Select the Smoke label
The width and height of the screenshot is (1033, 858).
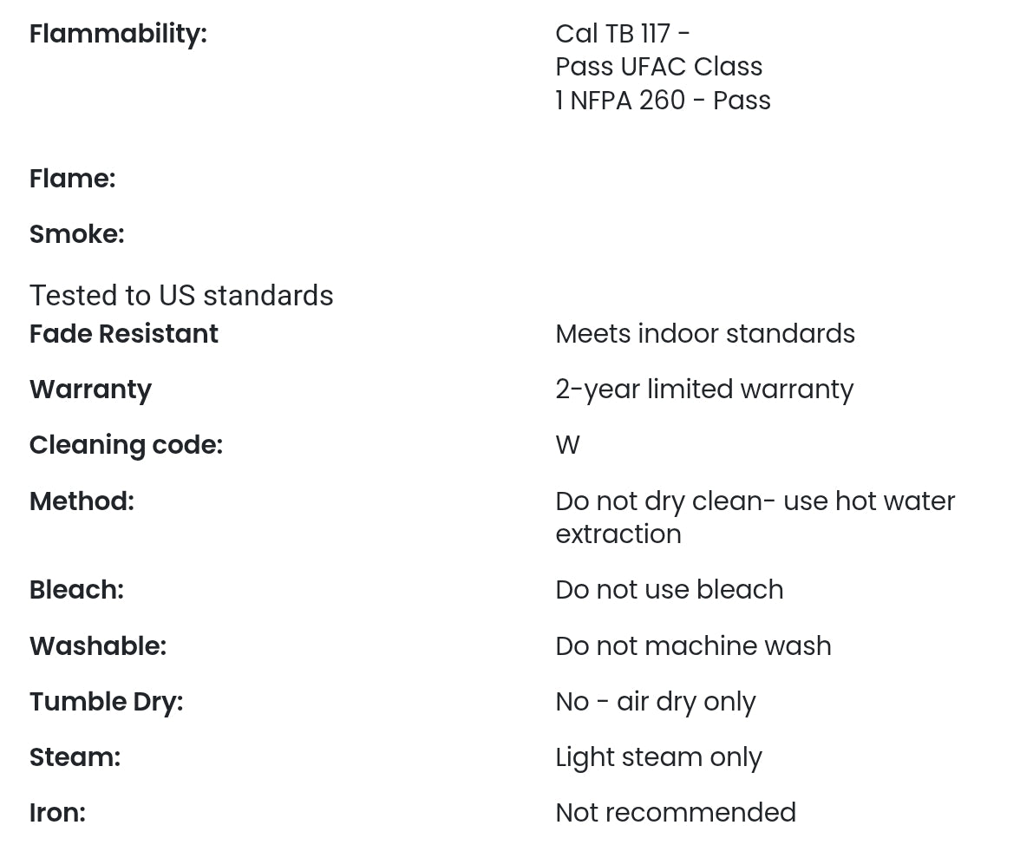click(76, 234)
